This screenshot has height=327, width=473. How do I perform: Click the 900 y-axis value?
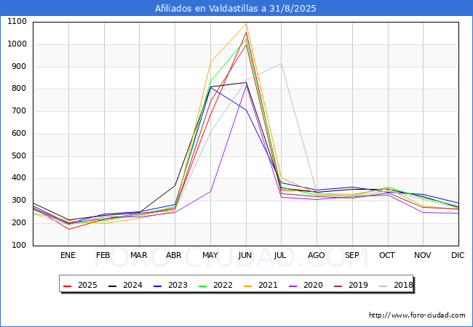(20, 67)
